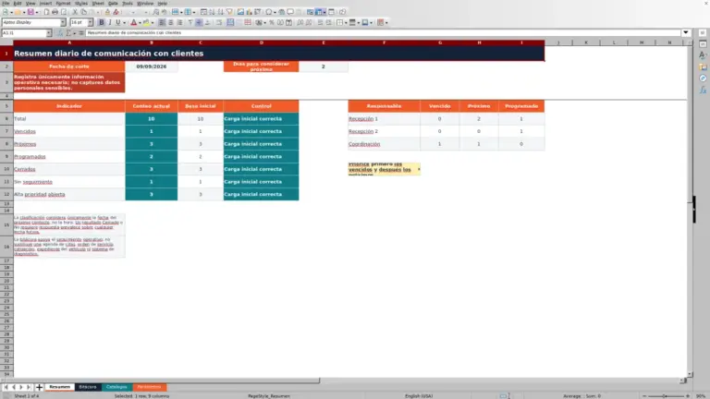Adjust the zoom slider in status bar
This screenshot has height=399, width=710.
click(666, 396)
